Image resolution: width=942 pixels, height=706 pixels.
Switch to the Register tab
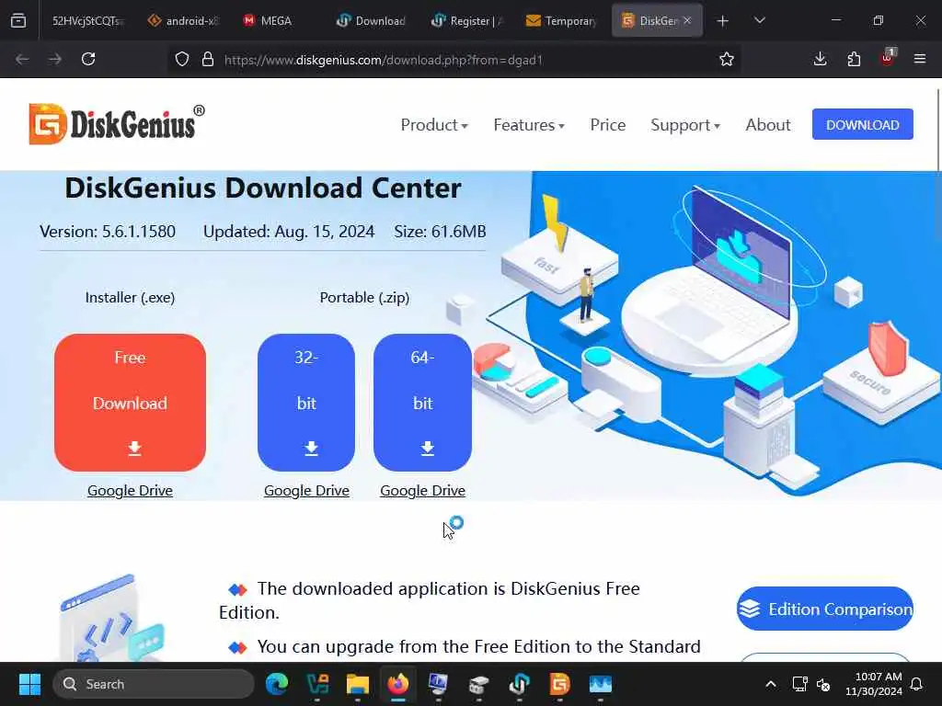pyautogui.click(x=466, y=21)
